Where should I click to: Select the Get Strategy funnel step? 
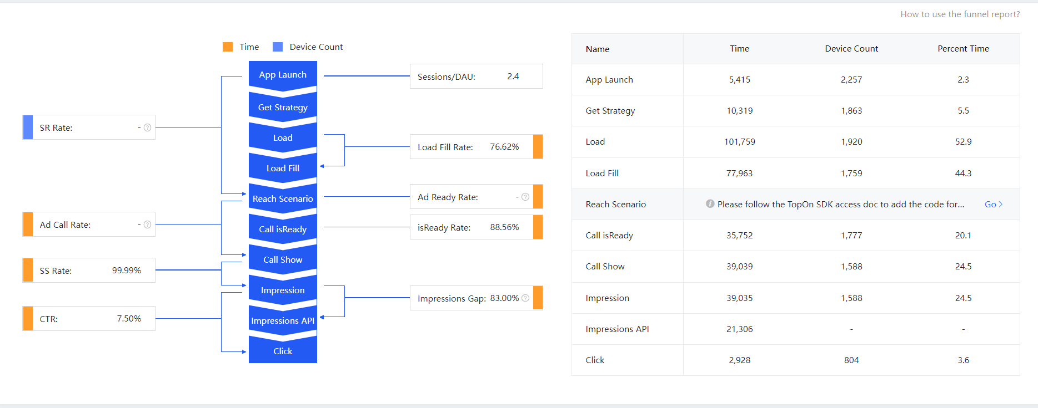[x=283, y=107]
